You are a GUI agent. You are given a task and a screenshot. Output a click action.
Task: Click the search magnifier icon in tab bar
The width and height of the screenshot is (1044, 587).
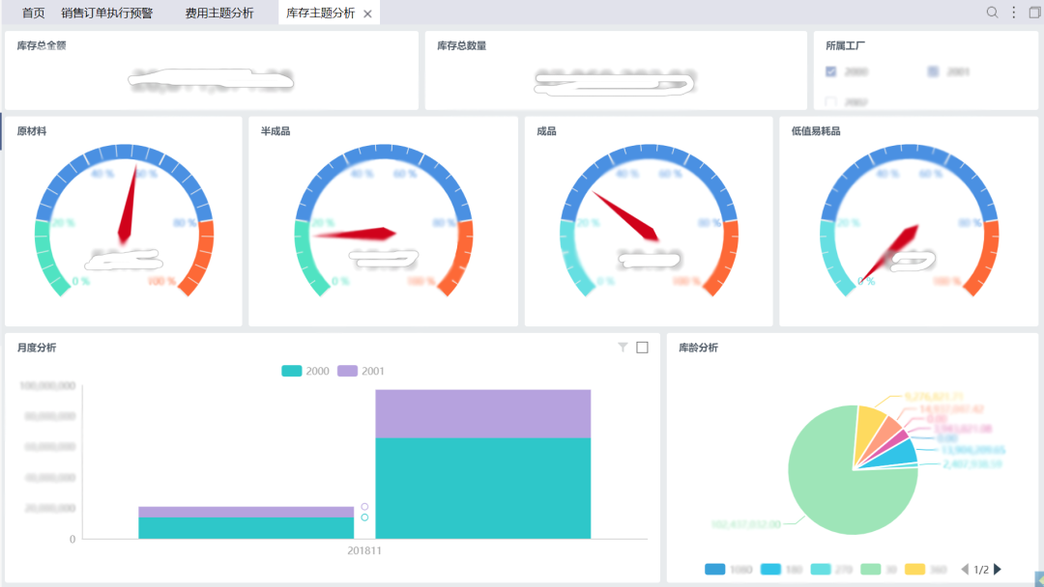pyautogui.click(x=992, y=13)
